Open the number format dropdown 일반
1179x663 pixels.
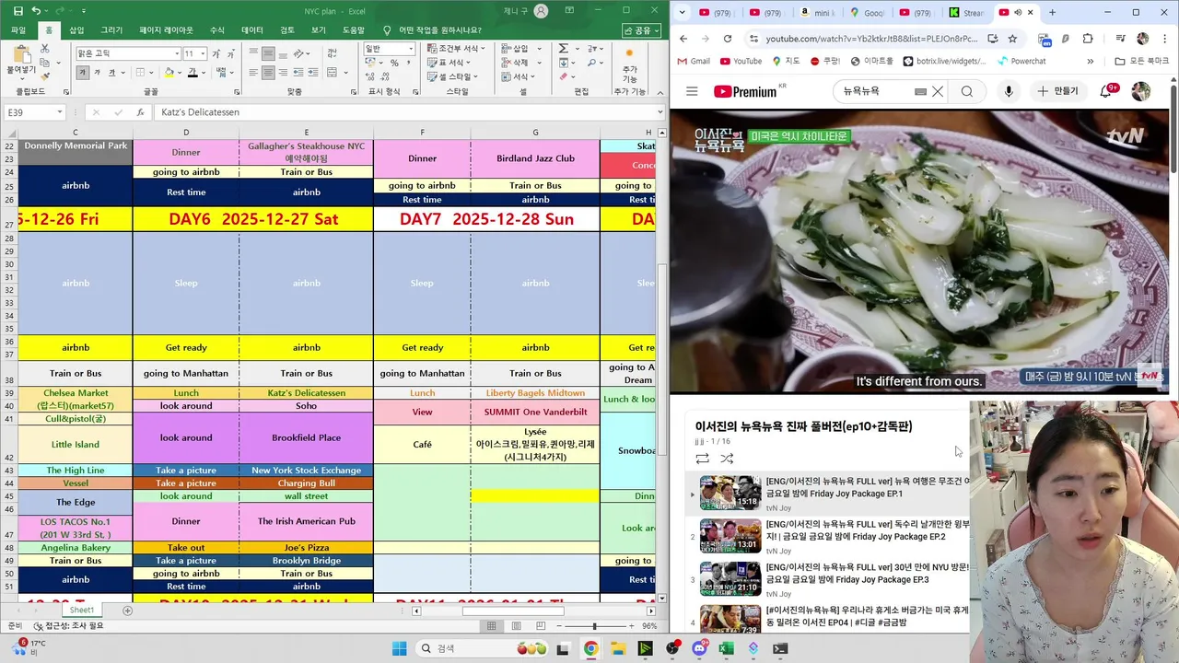[x=411, y=48]
